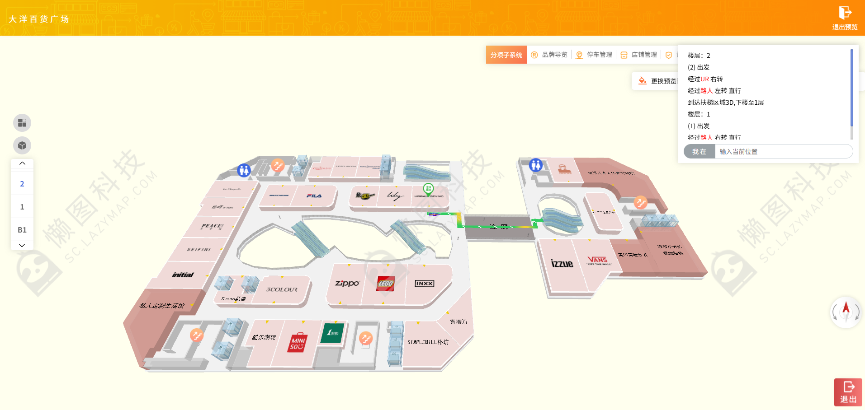Image resolution: width=865 pixels, height=410 pixels.
Task: Click the stairs icon in right building
Action: 640,202
